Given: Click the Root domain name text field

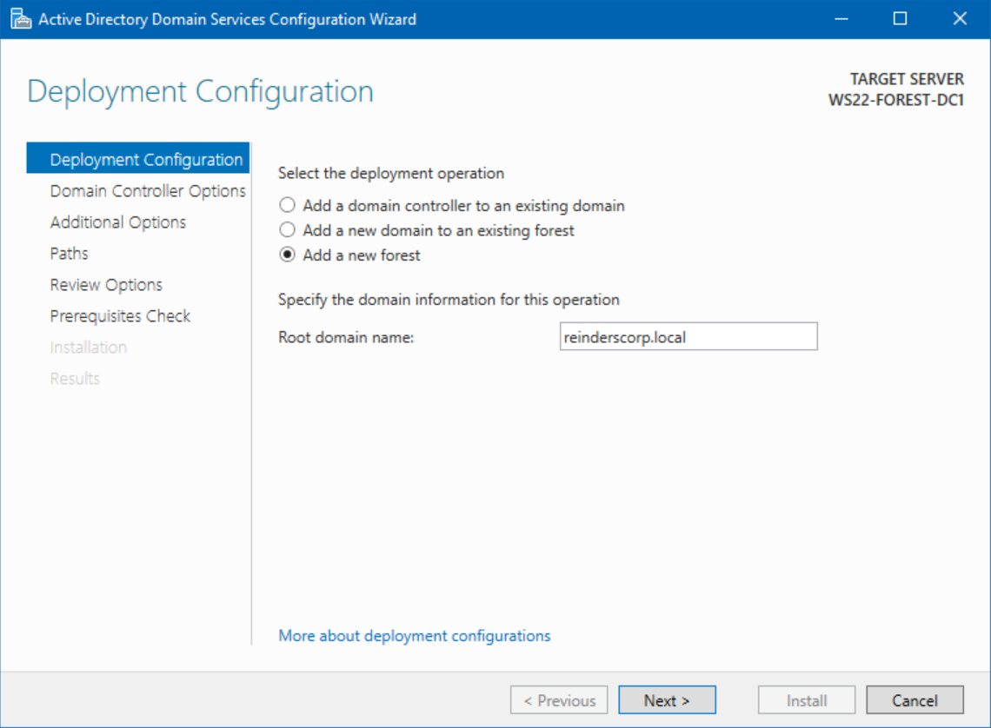Looking at the screenshot, I should click(688, 336).
